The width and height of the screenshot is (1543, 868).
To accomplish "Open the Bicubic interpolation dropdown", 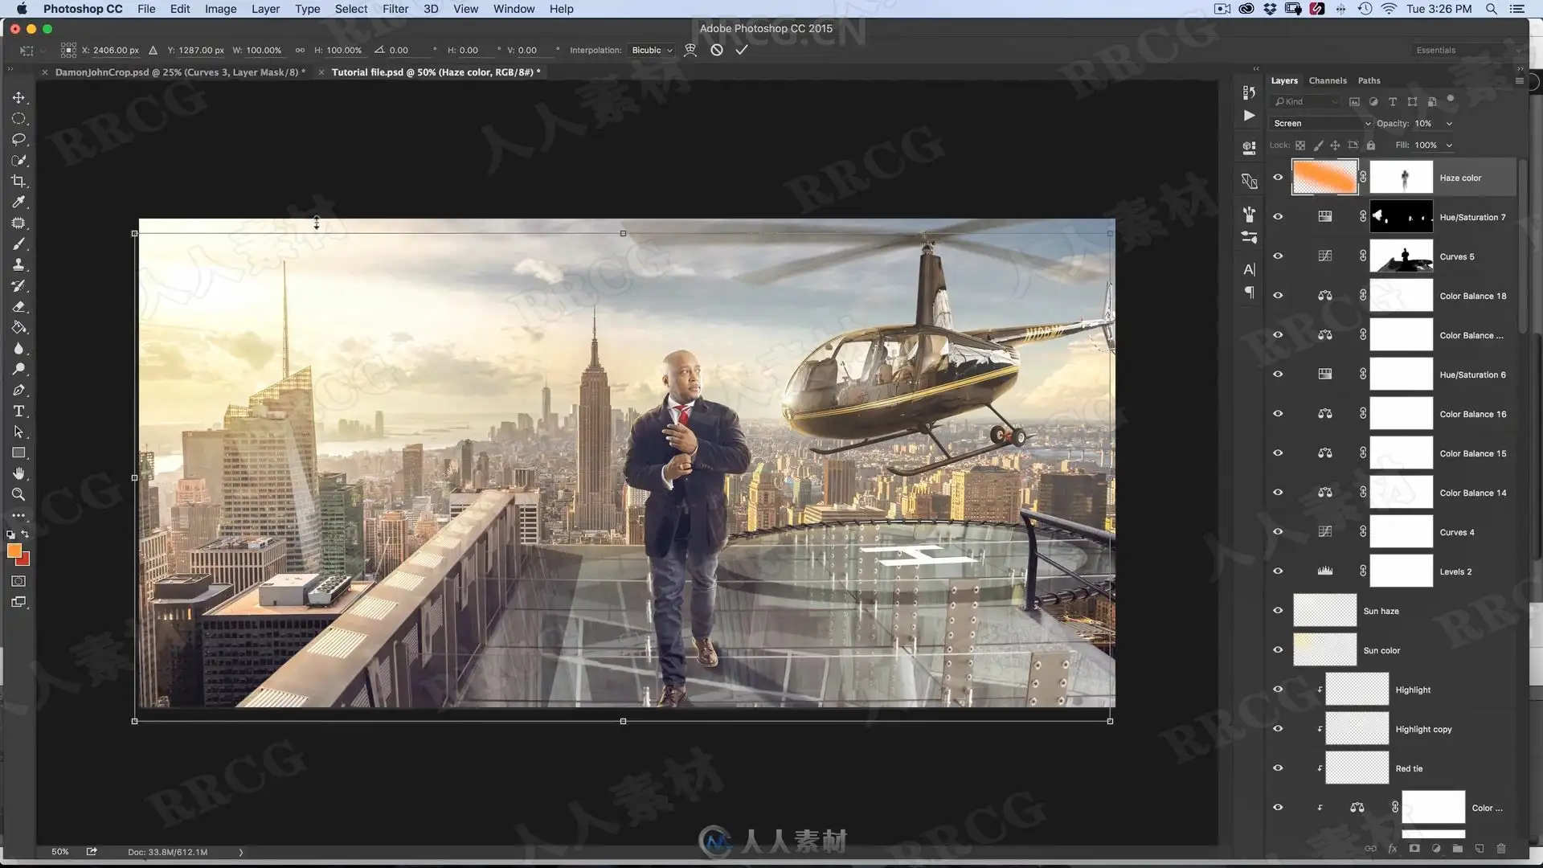I will point(652,50).
